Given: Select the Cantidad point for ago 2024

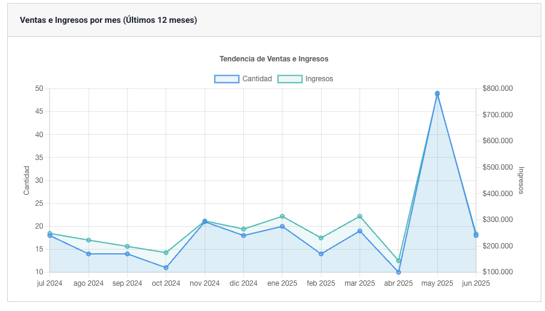Looking at the screenshot, I should click(89, 254).
